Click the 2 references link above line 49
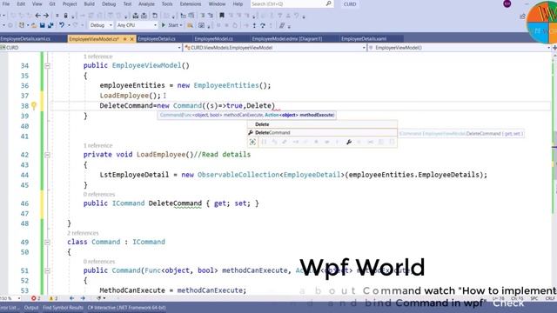This screenshot has width=557, height=313. pos(83,233)
